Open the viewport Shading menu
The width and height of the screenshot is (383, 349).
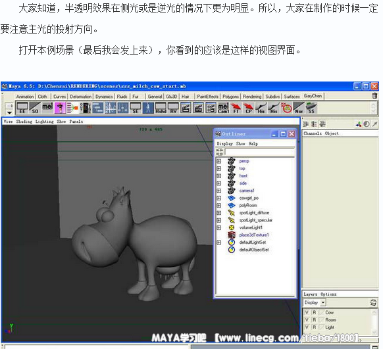click(24, 122)
